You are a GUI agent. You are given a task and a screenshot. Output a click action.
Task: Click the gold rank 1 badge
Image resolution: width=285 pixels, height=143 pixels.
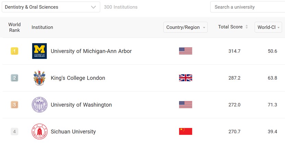14,51
